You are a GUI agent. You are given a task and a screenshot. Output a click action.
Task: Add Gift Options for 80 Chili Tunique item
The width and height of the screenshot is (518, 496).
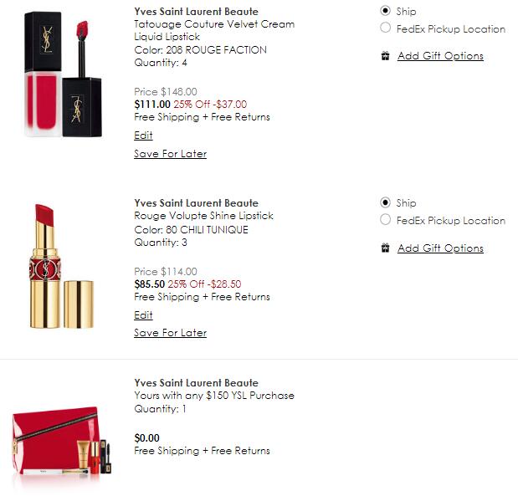click(440, 248)
